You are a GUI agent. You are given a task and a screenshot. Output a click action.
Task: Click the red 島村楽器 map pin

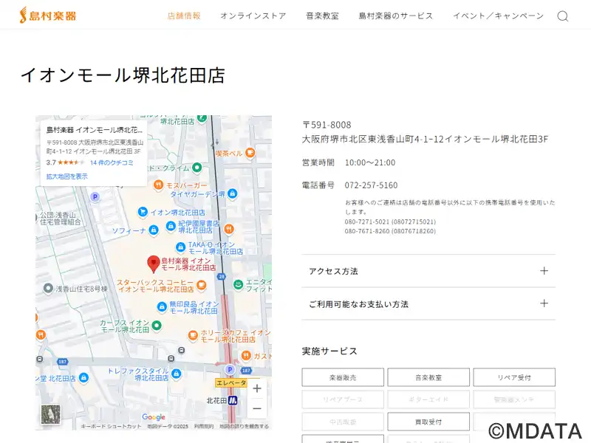tap(154, 264)
